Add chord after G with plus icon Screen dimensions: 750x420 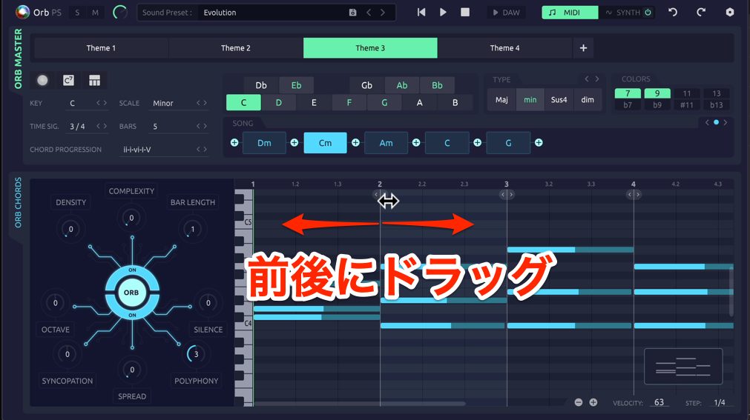point(539,142)
